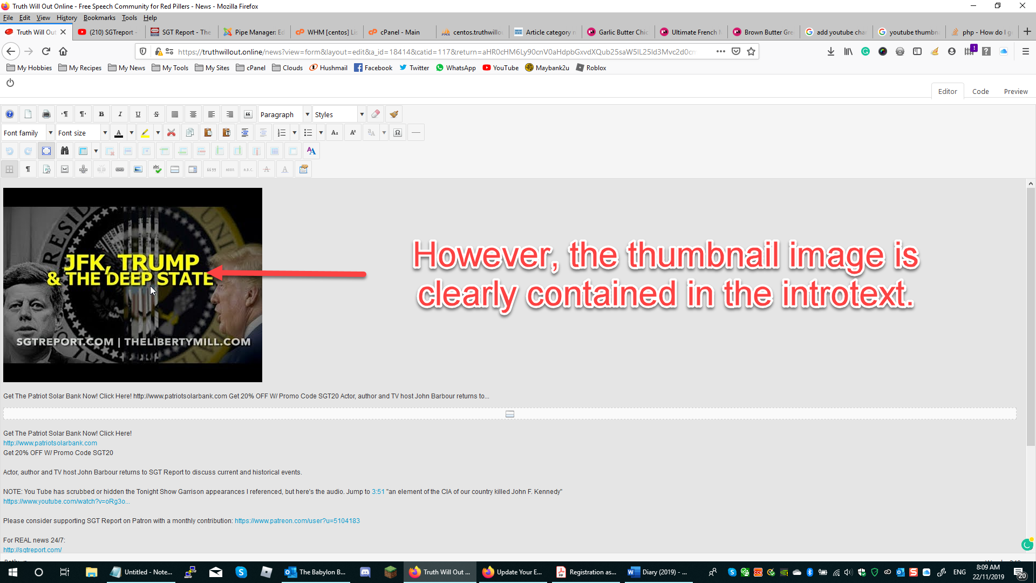Expand the Font family dropdown

click(28, 133)
